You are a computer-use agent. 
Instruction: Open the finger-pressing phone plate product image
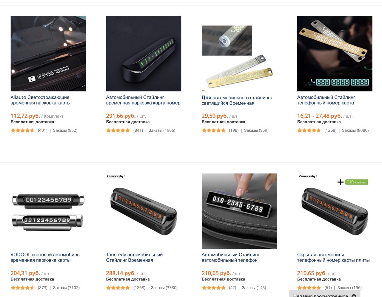click(x=239, y=211)
